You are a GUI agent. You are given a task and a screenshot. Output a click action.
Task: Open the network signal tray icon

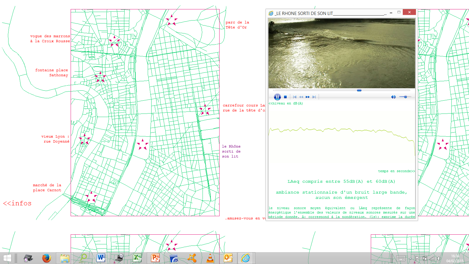pyautogui.click(x=432, y=258)
